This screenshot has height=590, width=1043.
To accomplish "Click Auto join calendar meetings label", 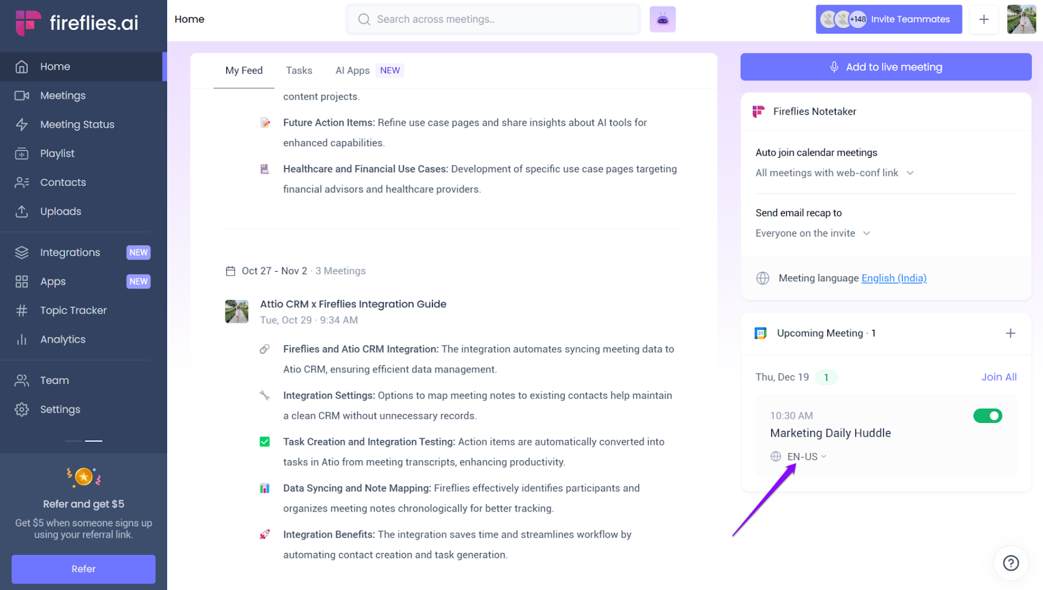I will coord(816,153).
